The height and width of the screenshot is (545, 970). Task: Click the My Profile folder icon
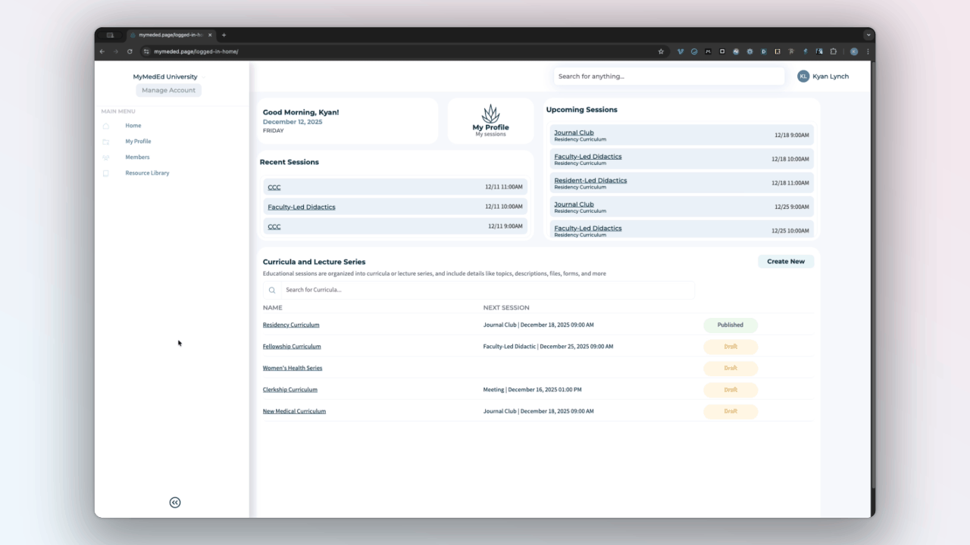[106, 142]
